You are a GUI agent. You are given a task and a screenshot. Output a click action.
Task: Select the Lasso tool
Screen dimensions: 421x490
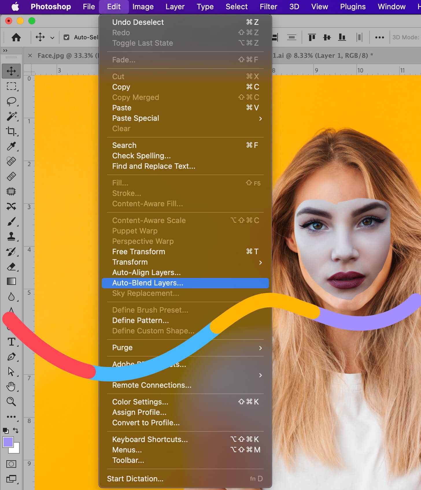[x=11, y=101]
